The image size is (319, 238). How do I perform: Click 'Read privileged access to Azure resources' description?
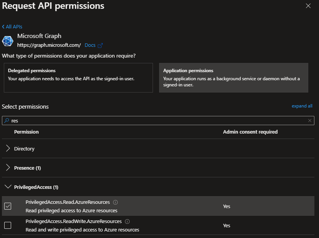point(71,210)
